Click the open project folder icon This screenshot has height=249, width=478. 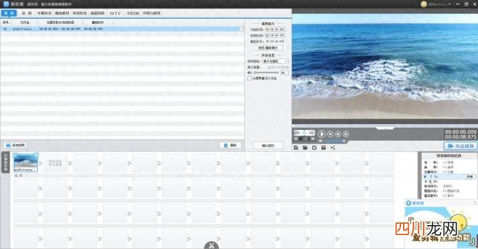coord(305,147)
